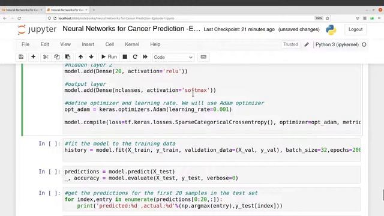Viewport: 384px width, 216px height.
Task: Copy selected cells icon
Action: (x=56, y=57)
